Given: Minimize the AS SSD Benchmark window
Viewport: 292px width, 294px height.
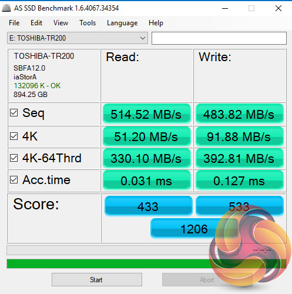Looking at the screenshot, I should (225, 8).
